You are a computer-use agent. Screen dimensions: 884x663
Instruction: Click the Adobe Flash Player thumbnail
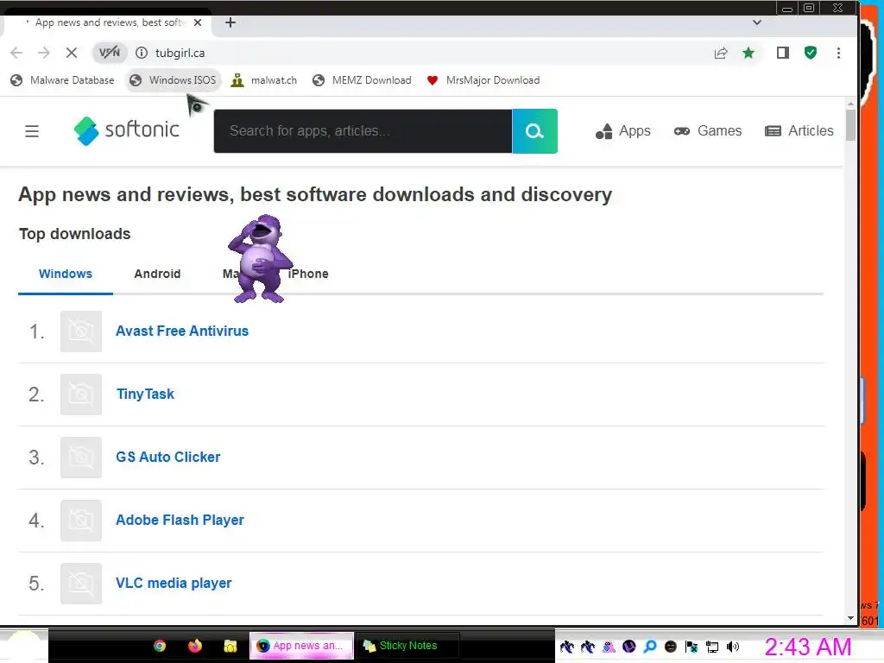(81, 521)
